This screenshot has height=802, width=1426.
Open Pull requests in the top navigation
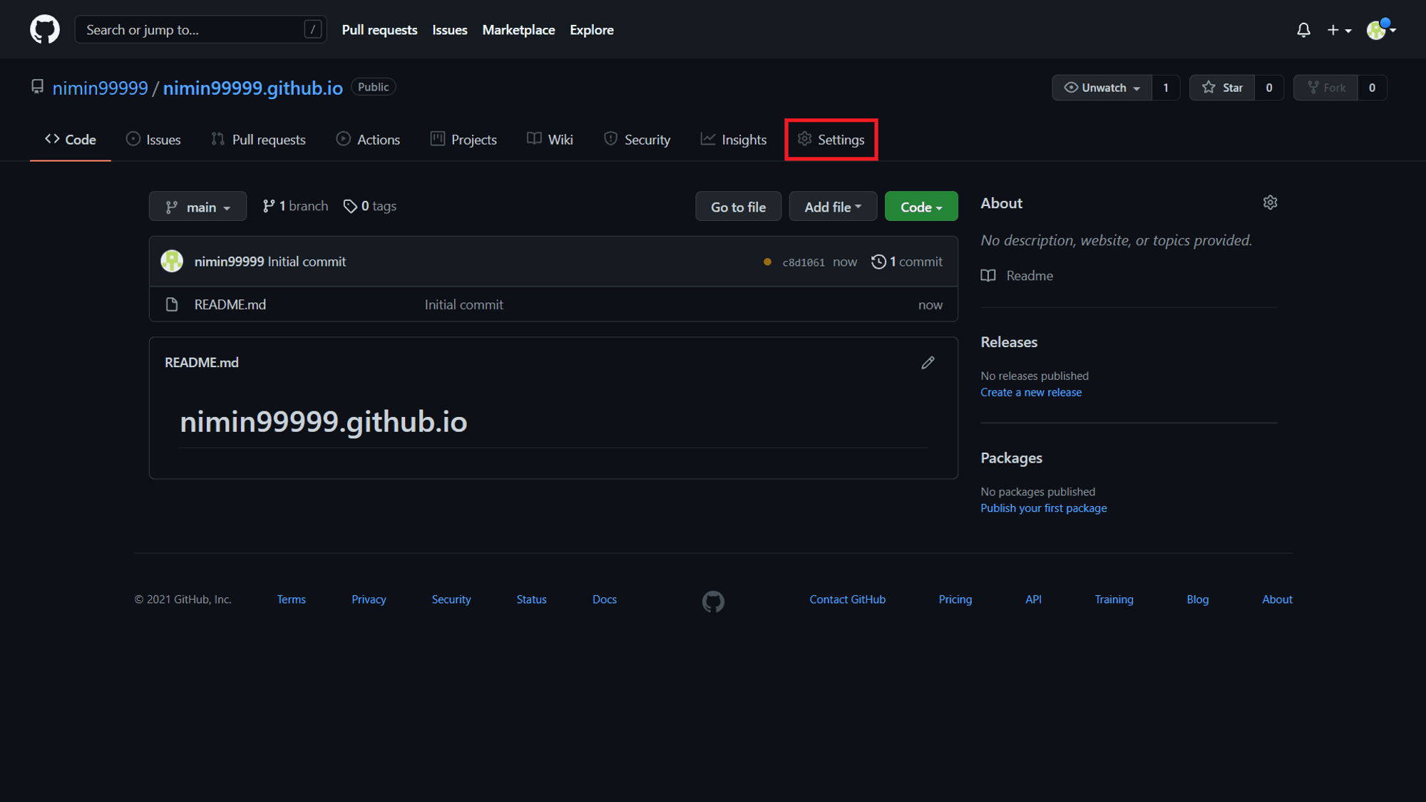tap(379, 30)
